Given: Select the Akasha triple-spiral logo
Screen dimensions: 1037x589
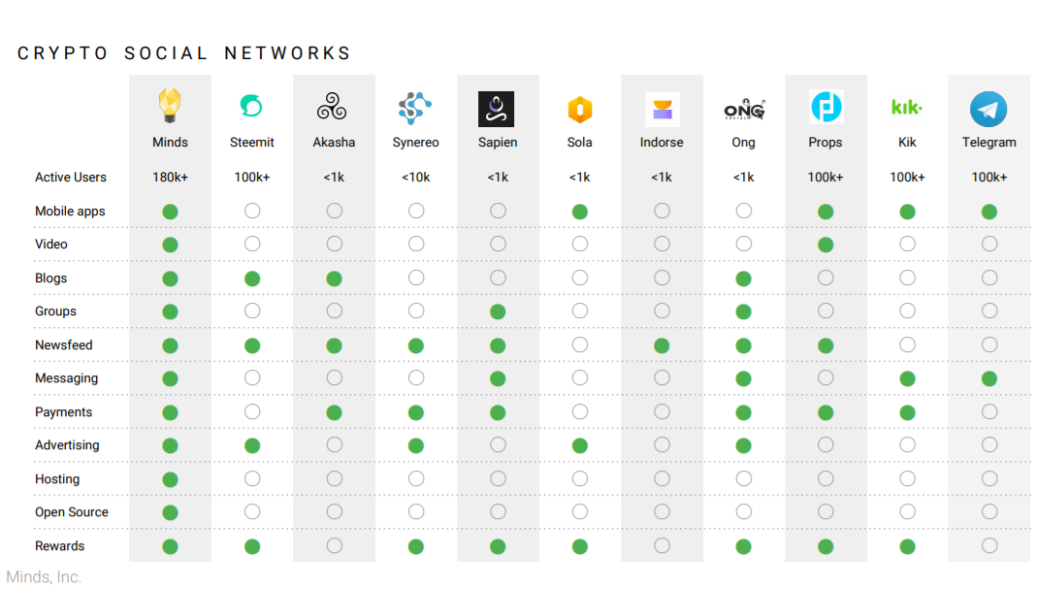Looking at the screenshot, I should (332, 107).
